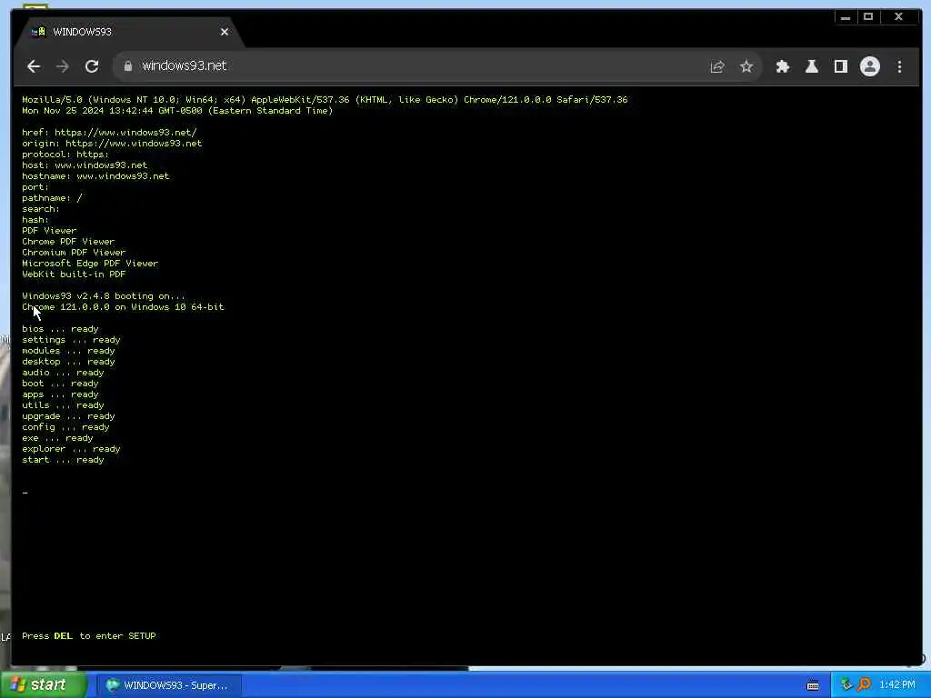Viewport: 931px width, 698px height.
Task: Click the 'desktop ... ready' line
Action: pos(68,362)
